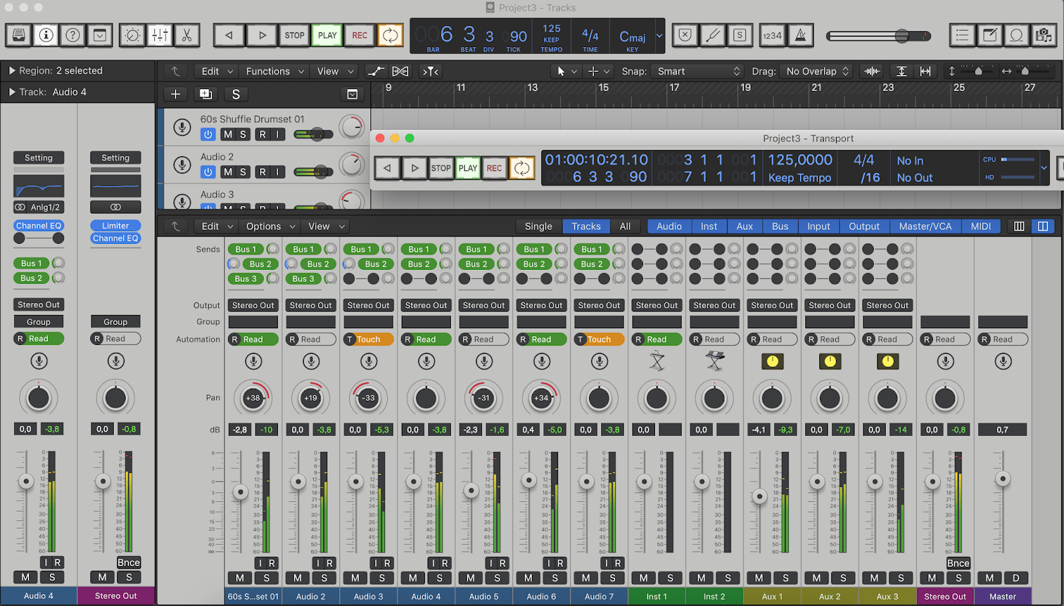The image size is (1064, 606).
Task: Click the Smart Controls dial icon
Action: [x=132, y=35]
